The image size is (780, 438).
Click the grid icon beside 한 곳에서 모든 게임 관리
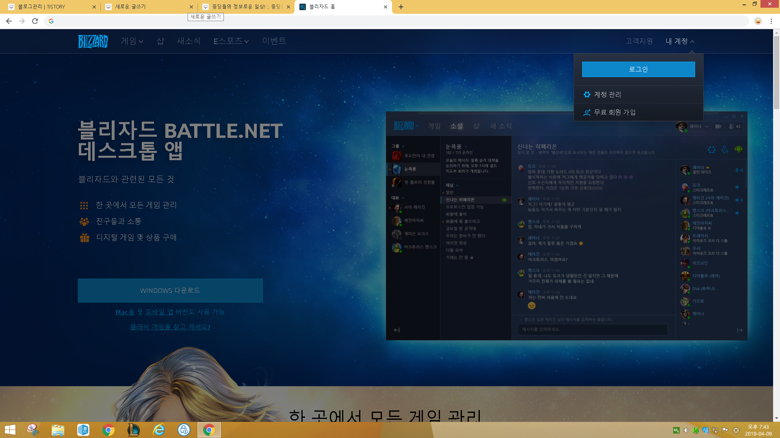pyautogui.click(x=84, y=206)
